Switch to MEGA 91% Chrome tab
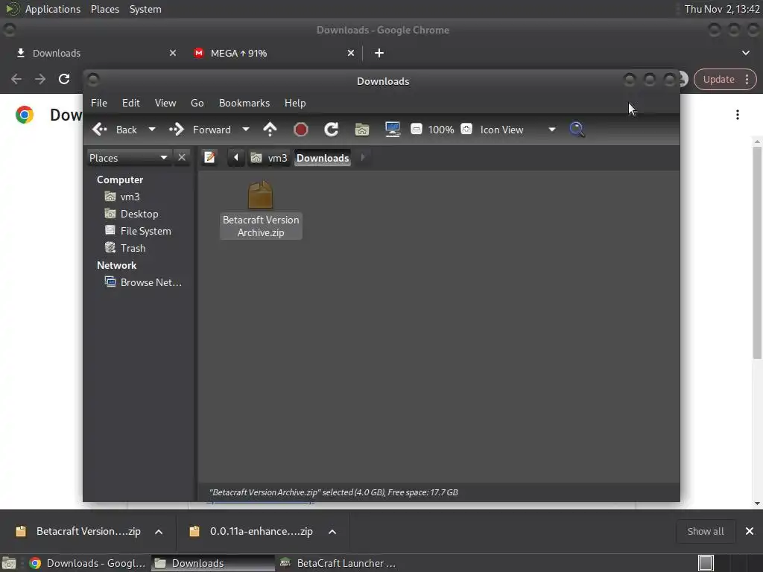The image size is (763, 572). coord(273,53)
